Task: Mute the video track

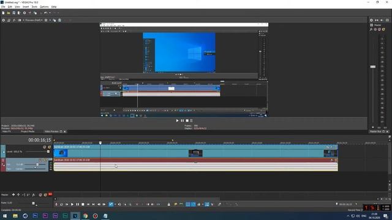Action: [45, 147]
